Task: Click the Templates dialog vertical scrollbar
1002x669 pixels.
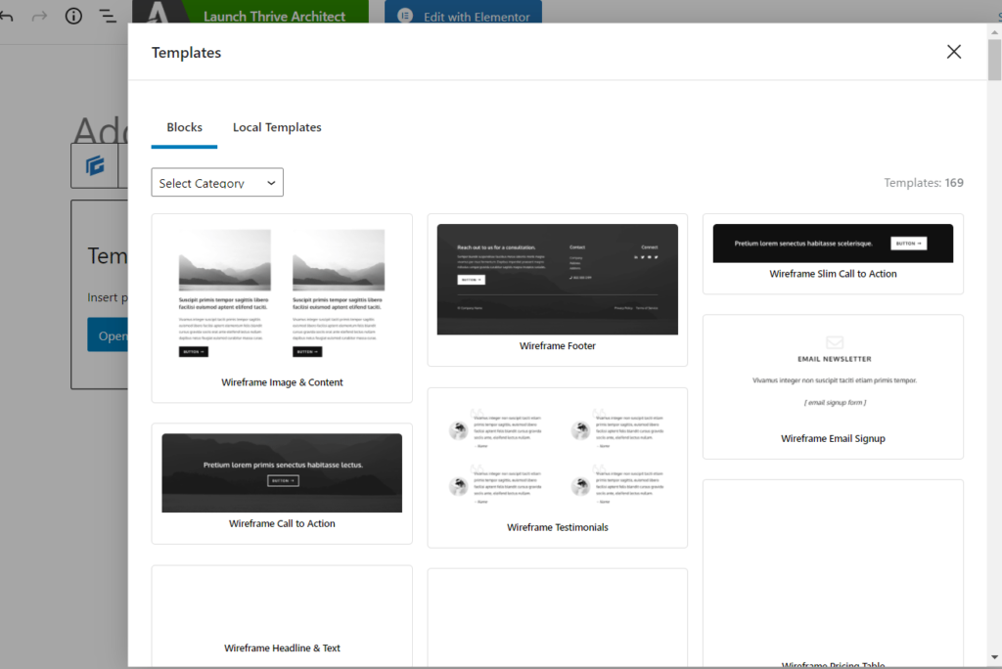Action: click(994, 61)
